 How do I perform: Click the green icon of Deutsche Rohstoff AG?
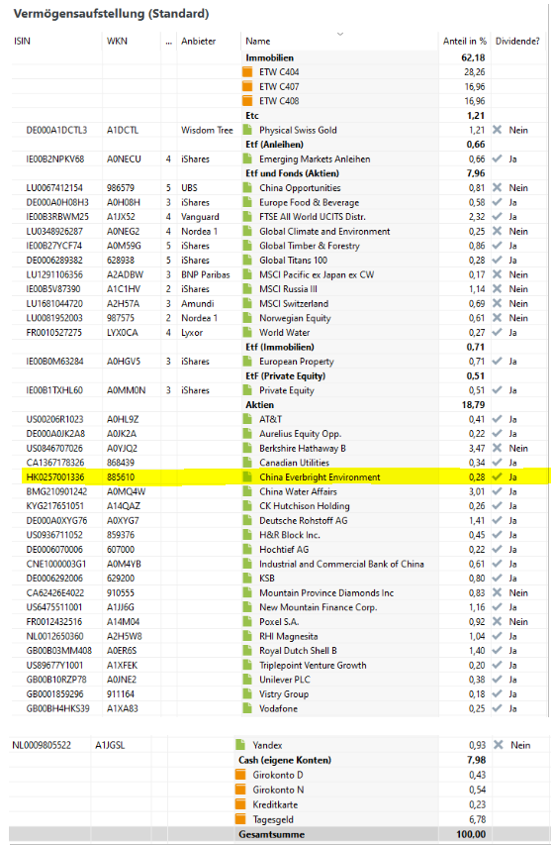[x=247, y=521]
